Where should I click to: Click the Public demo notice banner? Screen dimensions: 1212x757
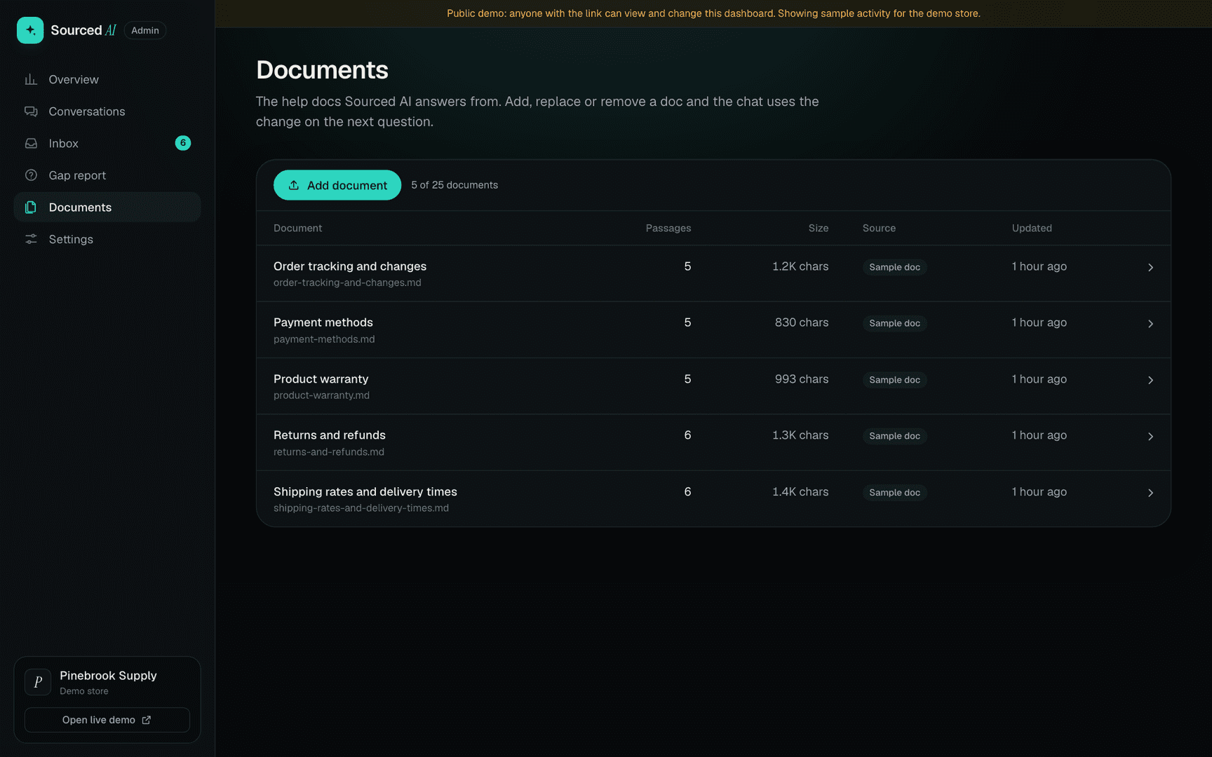[x=713, y=13]
